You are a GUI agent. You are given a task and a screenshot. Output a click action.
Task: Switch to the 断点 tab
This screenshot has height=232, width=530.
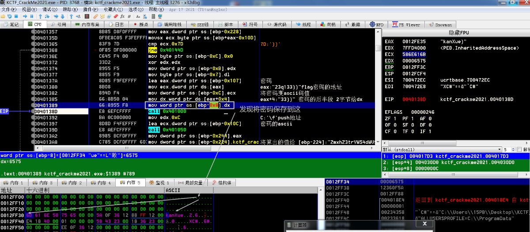pos(141,24)
